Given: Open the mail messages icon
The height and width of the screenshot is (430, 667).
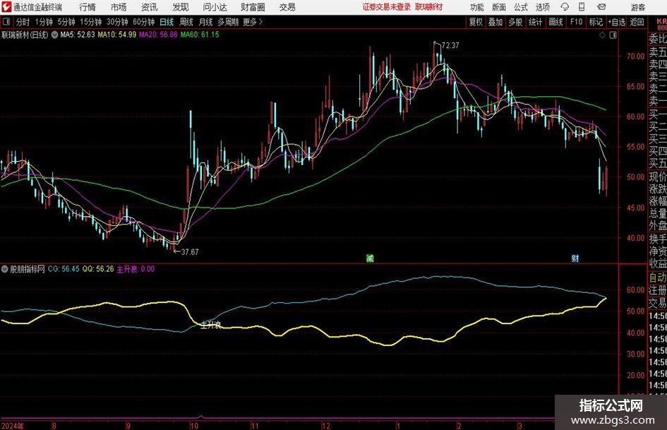Looking at the screenshot, I should 601,7.
